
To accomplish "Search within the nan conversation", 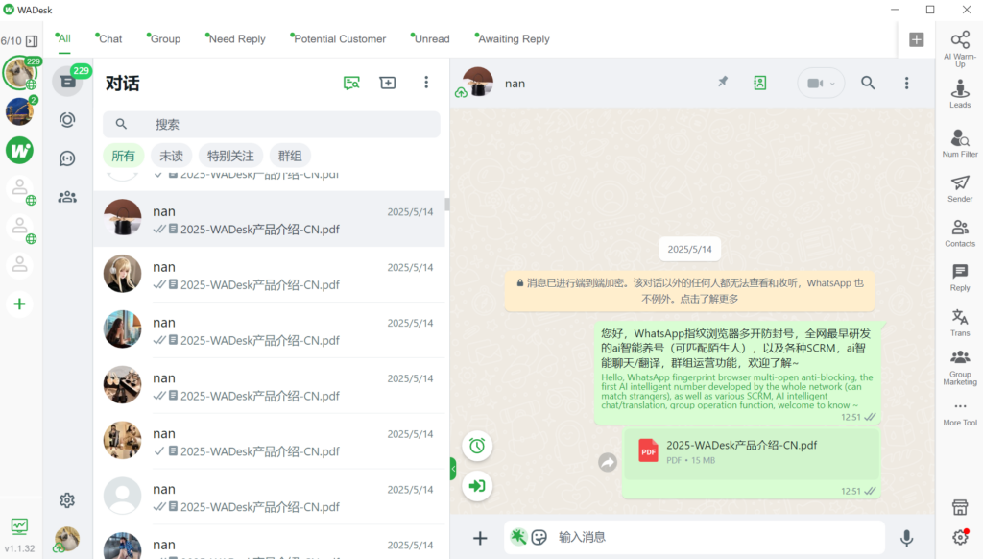I will tap(868, 83).
